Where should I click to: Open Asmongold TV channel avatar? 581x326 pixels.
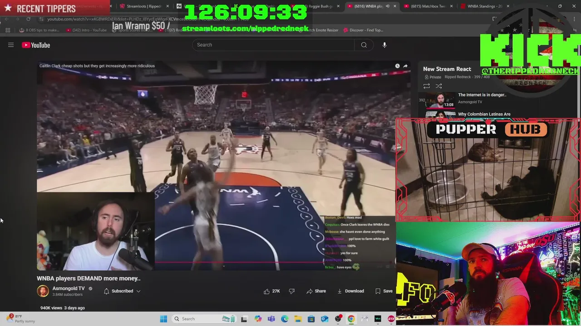(x=43, y=291)
